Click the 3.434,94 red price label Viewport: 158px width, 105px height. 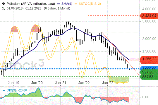149,16
